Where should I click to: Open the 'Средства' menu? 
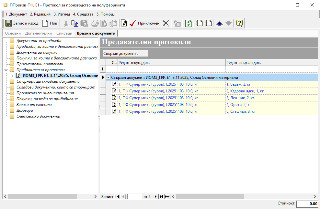[83, 14]
